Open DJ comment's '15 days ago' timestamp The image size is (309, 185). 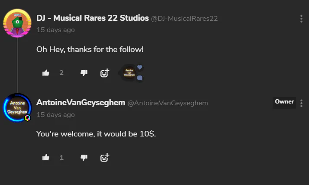(x=55, y=30)
